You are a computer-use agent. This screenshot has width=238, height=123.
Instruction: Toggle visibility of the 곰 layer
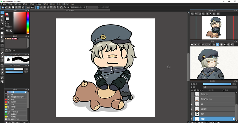coord(192,104)
